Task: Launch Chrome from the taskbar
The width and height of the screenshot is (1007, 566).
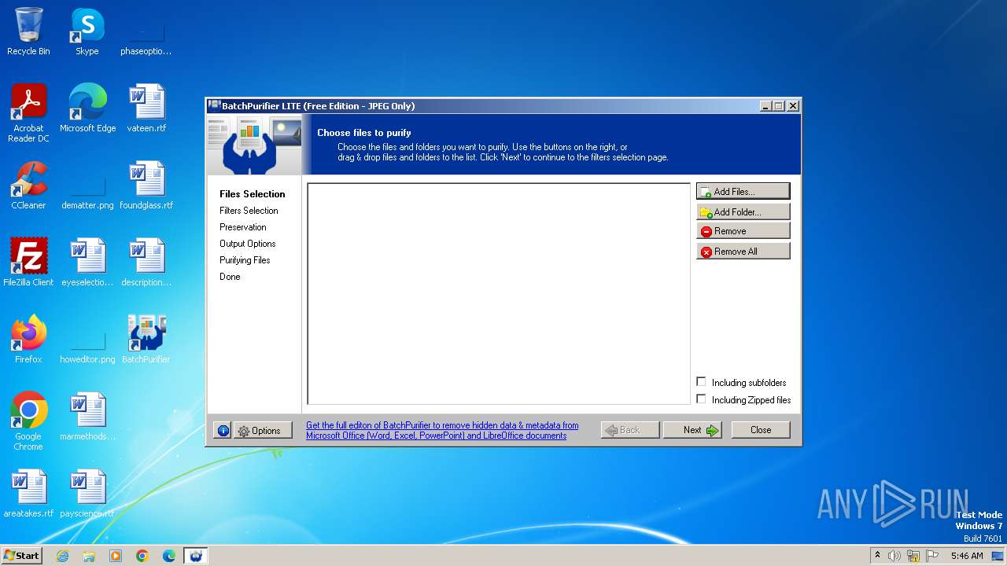Action: (142, 556)
